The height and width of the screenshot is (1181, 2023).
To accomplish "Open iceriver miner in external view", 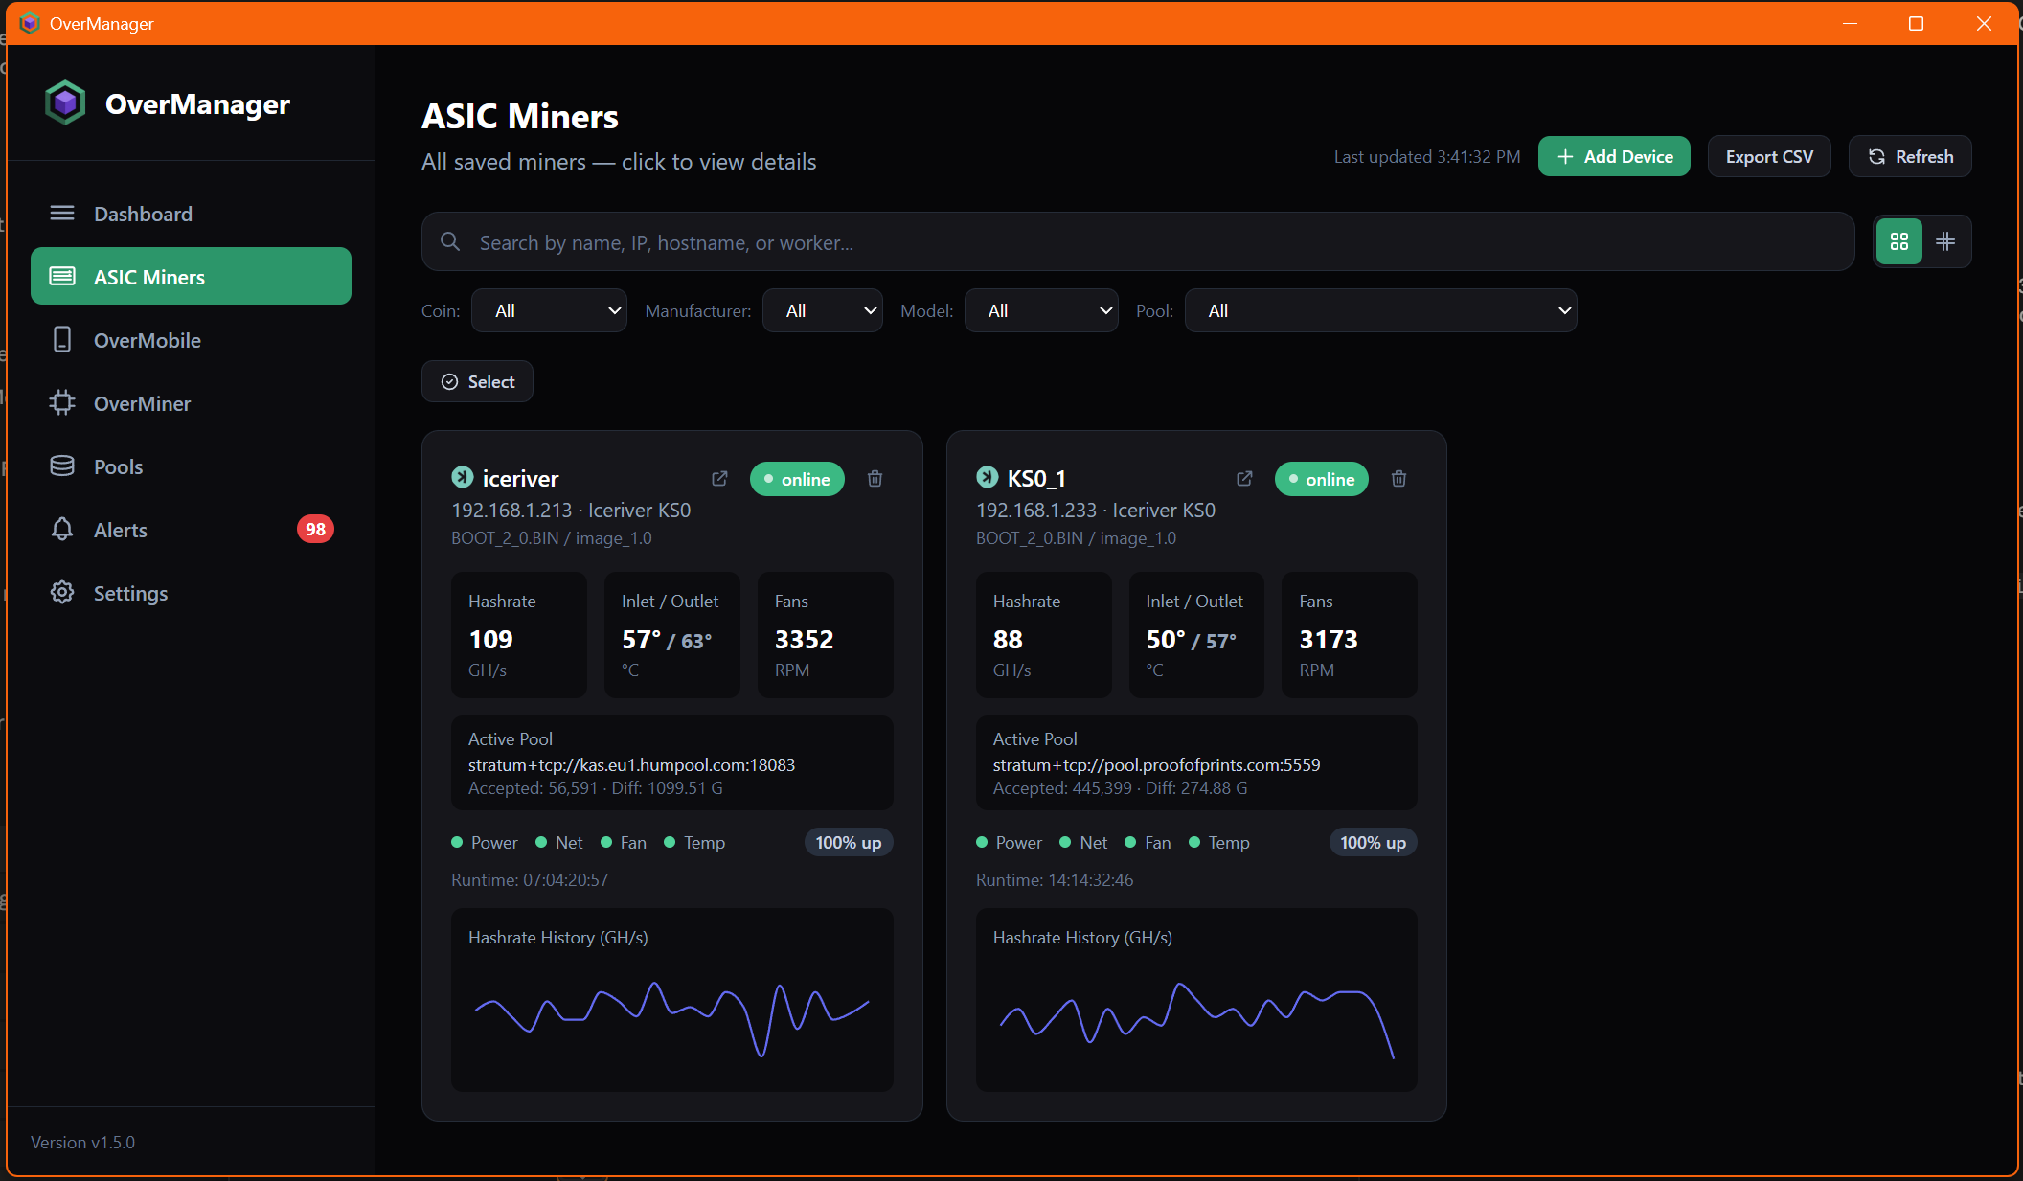I will [719, 478].
